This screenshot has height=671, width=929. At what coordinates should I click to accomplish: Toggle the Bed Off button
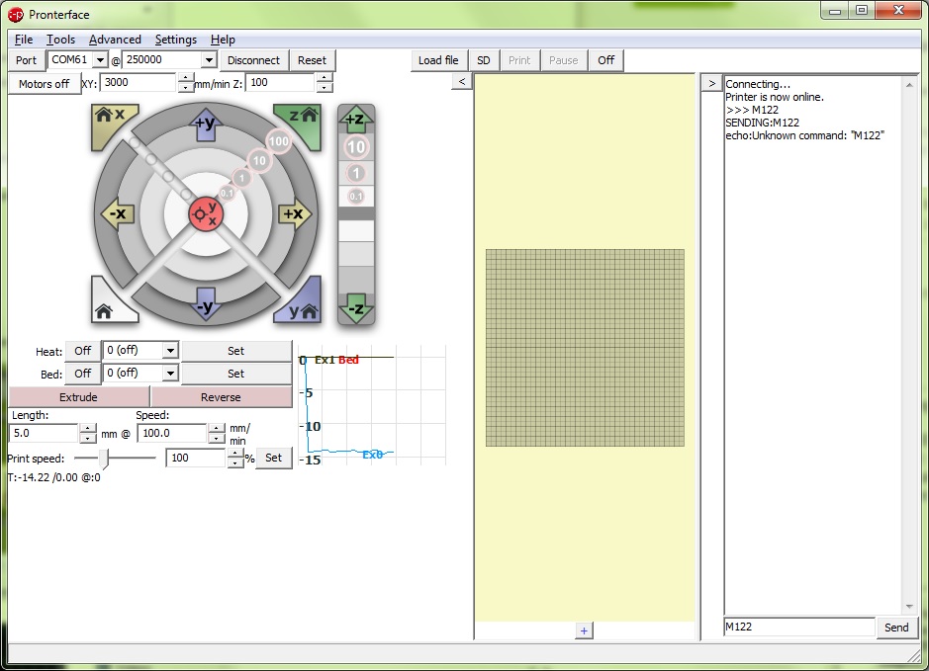tap(82, 374)
